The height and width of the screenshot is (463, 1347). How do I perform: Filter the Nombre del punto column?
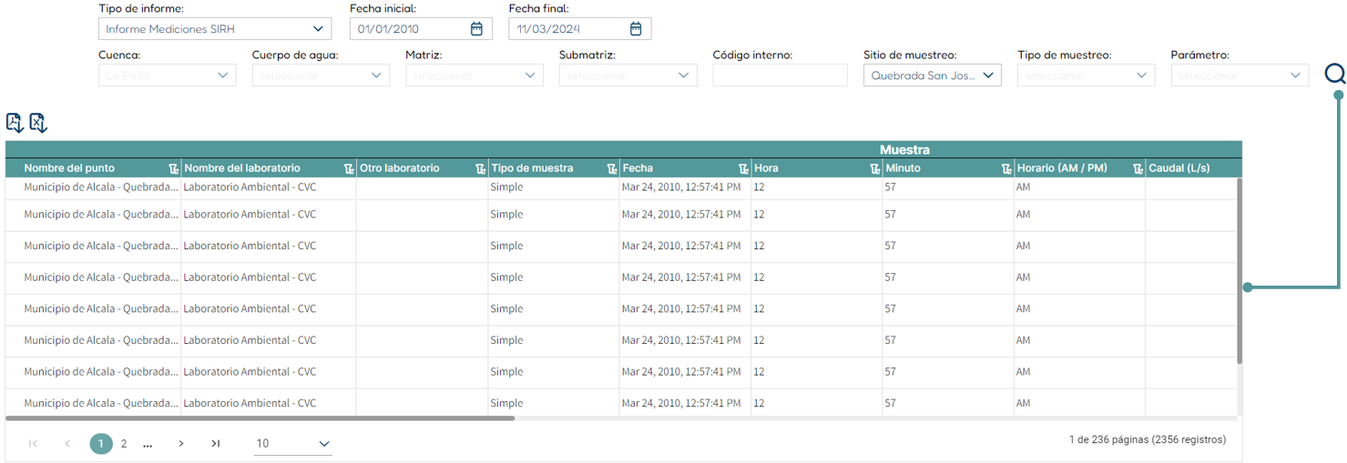(173, 168)
